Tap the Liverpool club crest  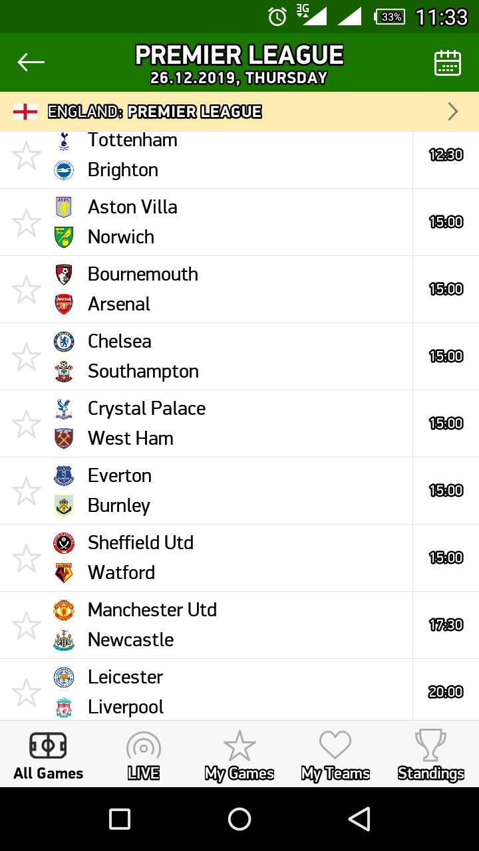click(64, 707)
